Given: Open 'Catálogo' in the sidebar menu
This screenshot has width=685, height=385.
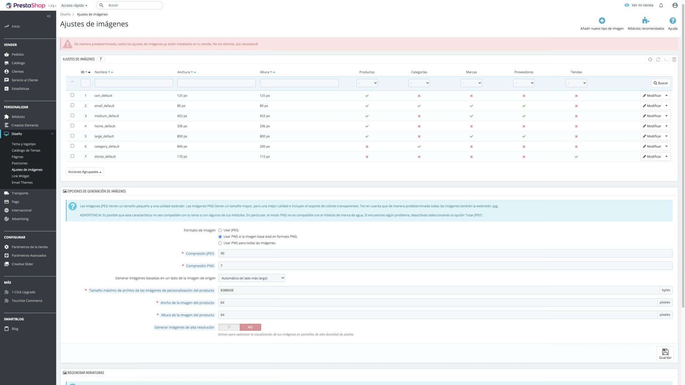Looking at the screenshot, I should tap(18, 63).
